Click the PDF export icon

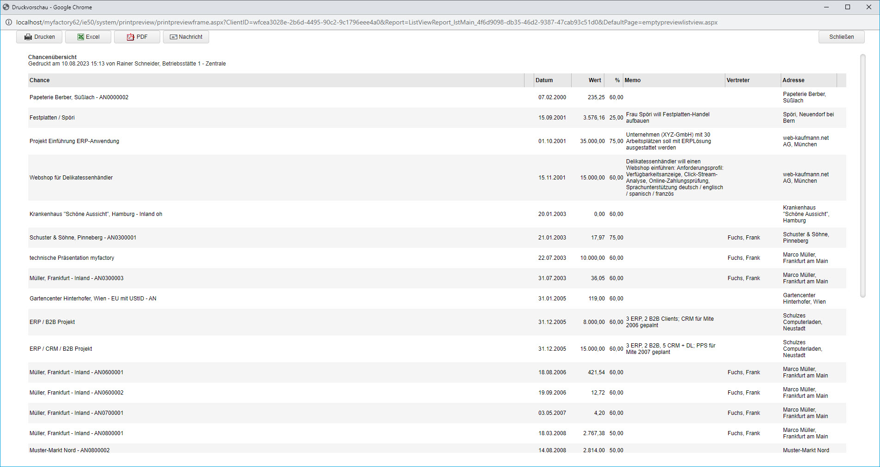point(131,37)
